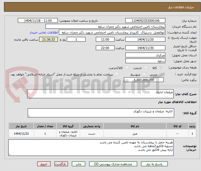Viewport: 201px width, 171px height.
Task: Click the deadline time field 11:00
Action: coord(105,39)
